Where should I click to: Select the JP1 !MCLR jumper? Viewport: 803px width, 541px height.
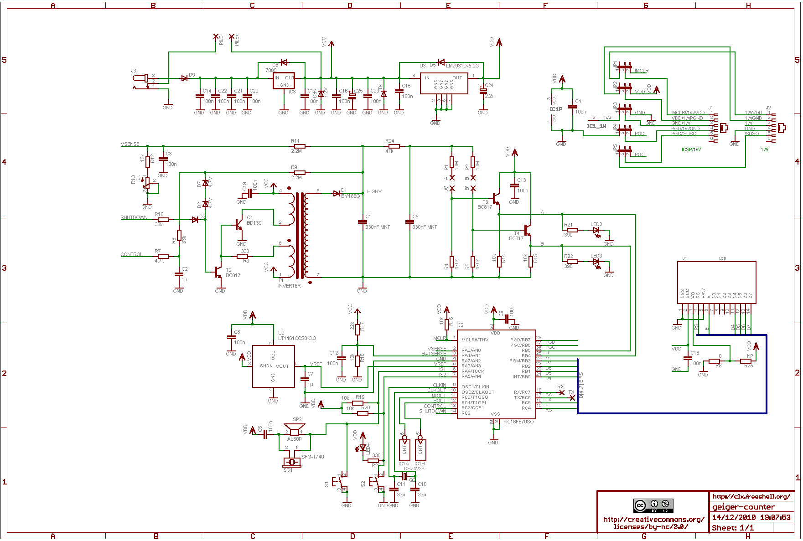click(x=624, y=67)
